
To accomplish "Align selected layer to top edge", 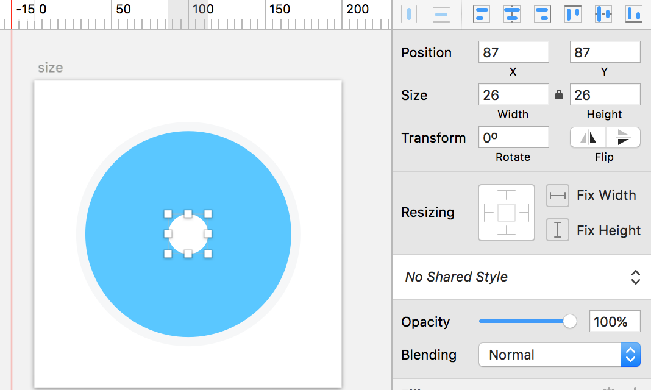I will [573, 14].
